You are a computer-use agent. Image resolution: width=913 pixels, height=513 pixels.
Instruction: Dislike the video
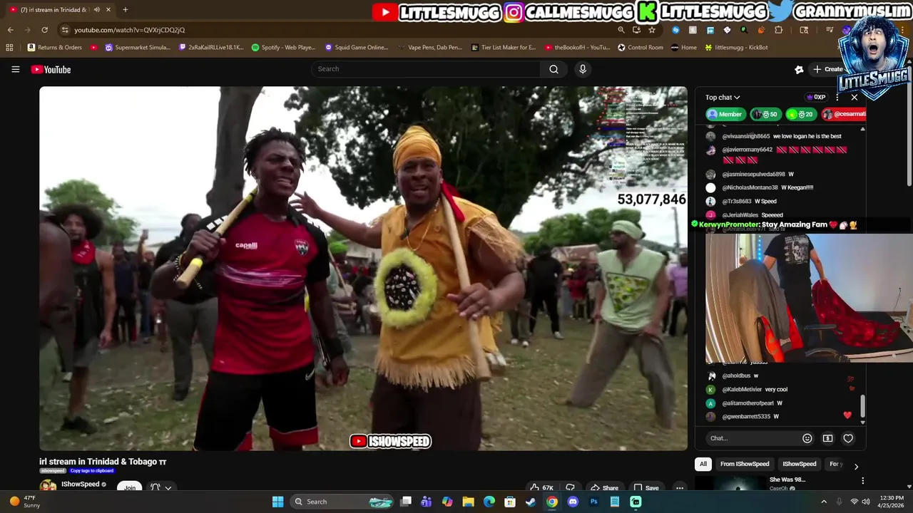570,488
